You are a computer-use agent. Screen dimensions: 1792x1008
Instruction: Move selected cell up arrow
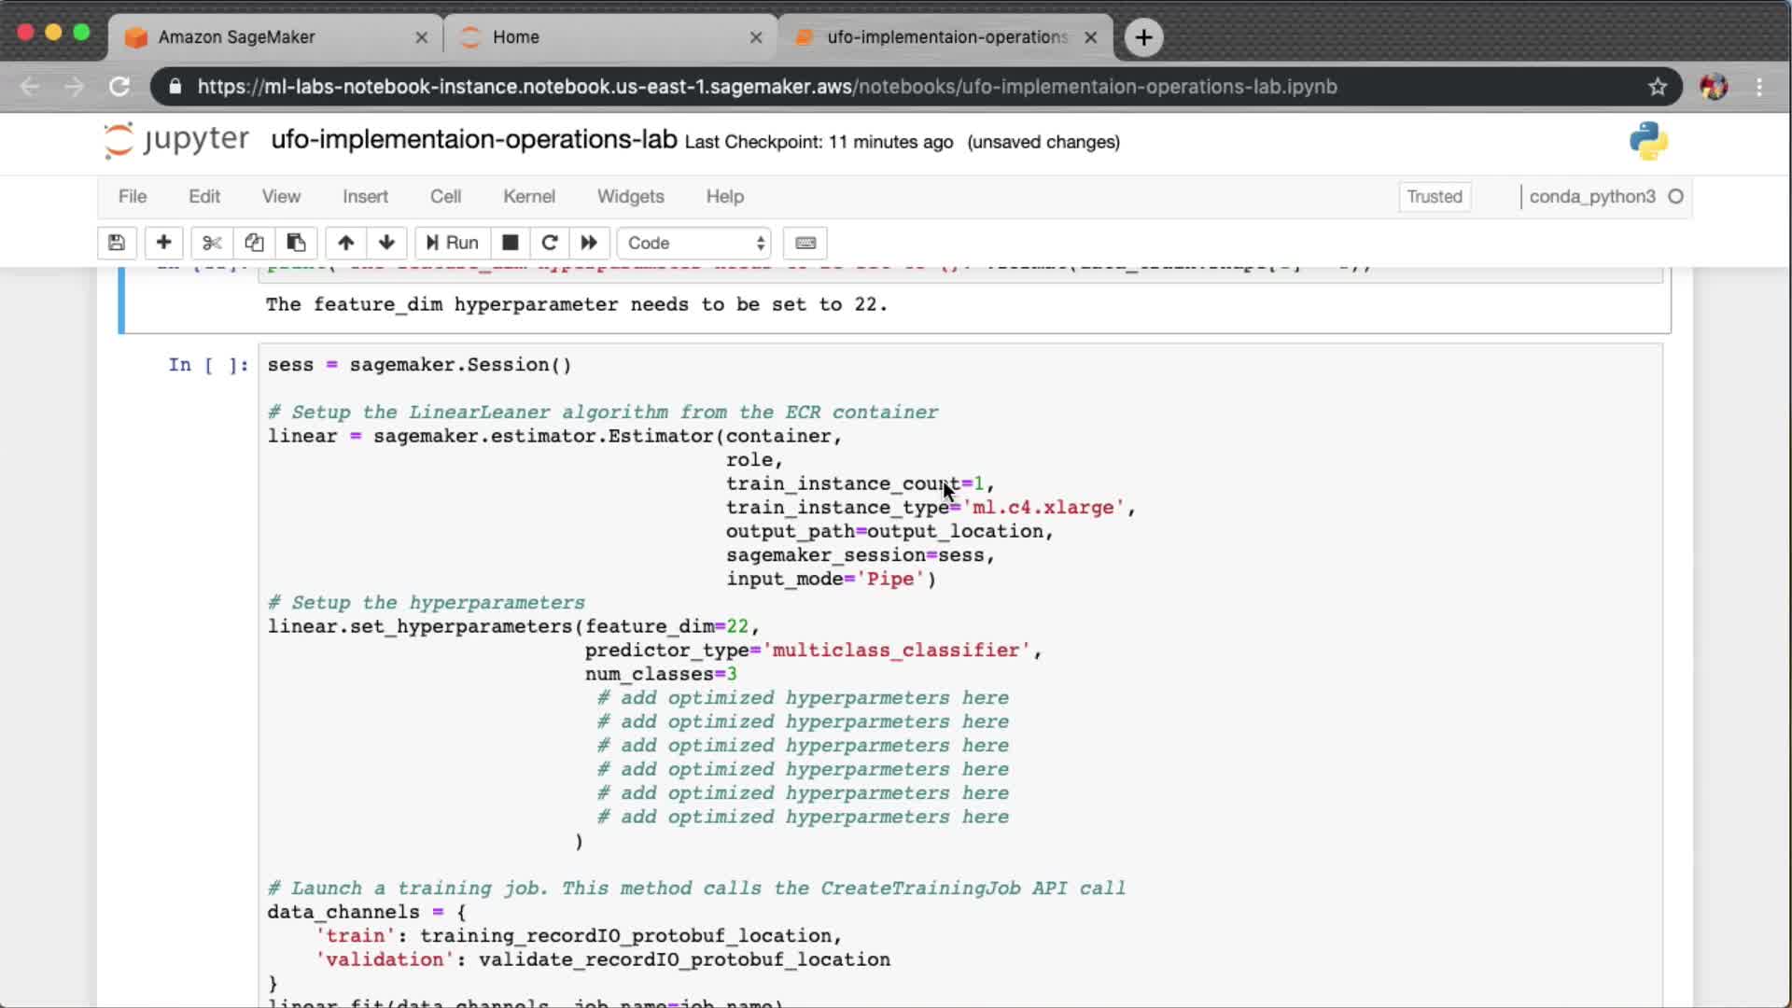[345, 243]
